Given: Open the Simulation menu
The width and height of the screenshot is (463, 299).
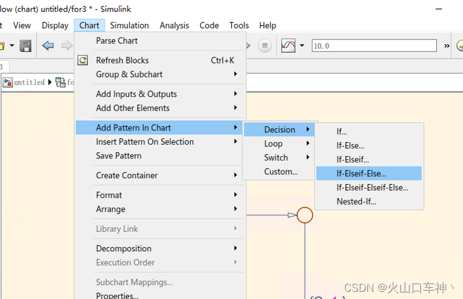Looking at the screenshot, I should click(x=129, y=25).
